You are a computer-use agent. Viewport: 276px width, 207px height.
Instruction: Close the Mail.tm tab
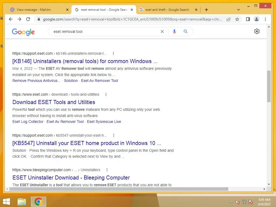pyautogui.click(x=67, y=10)
